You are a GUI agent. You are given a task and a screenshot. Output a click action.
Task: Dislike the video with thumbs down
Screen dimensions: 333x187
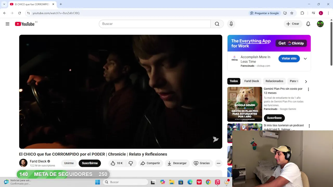click(131, 163)
